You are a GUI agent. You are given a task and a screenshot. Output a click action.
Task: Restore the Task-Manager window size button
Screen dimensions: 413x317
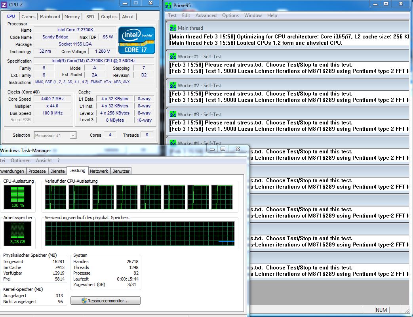pos(223,149)
